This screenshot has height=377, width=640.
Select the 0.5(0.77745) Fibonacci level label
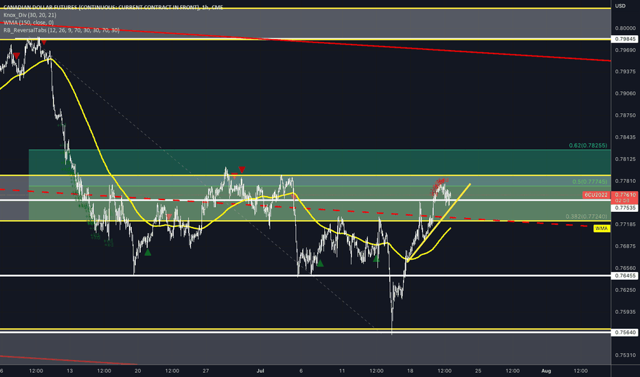pos(589,182)
